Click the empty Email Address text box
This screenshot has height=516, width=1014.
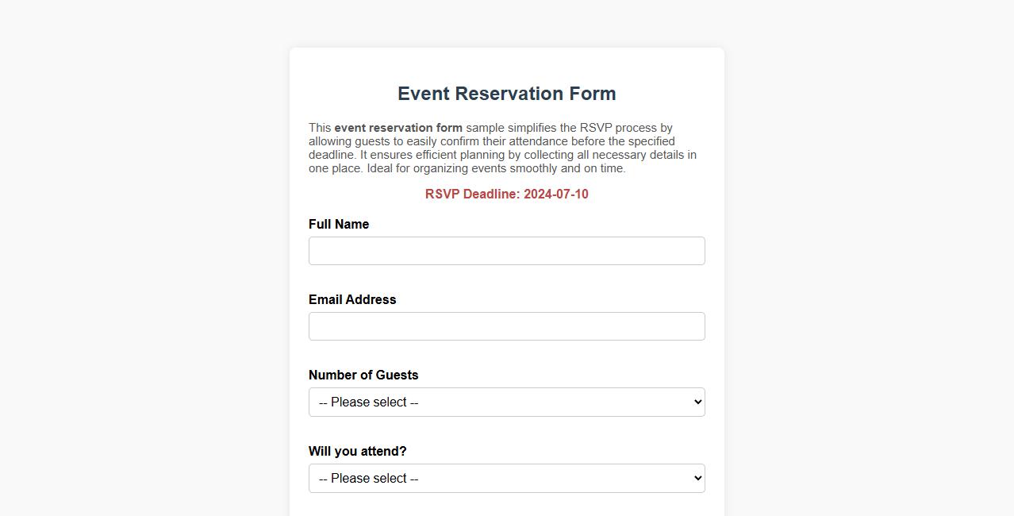(506, 325)
